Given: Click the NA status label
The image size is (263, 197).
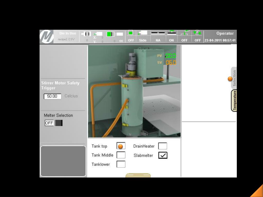Looking at the screenshot, I should (158, 40).
